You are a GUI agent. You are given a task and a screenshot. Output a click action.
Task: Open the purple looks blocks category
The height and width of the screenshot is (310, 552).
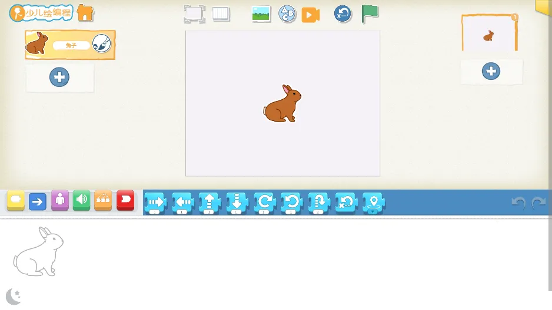[x=60, y=200]
